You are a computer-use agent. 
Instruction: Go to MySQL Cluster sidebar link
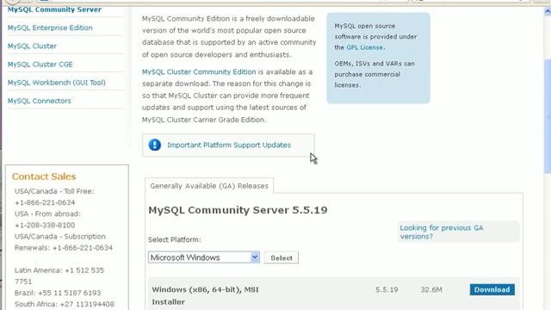tap(32, 46)
